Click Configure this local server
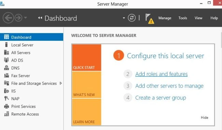 pyautogui.click(x=165, y=56)
